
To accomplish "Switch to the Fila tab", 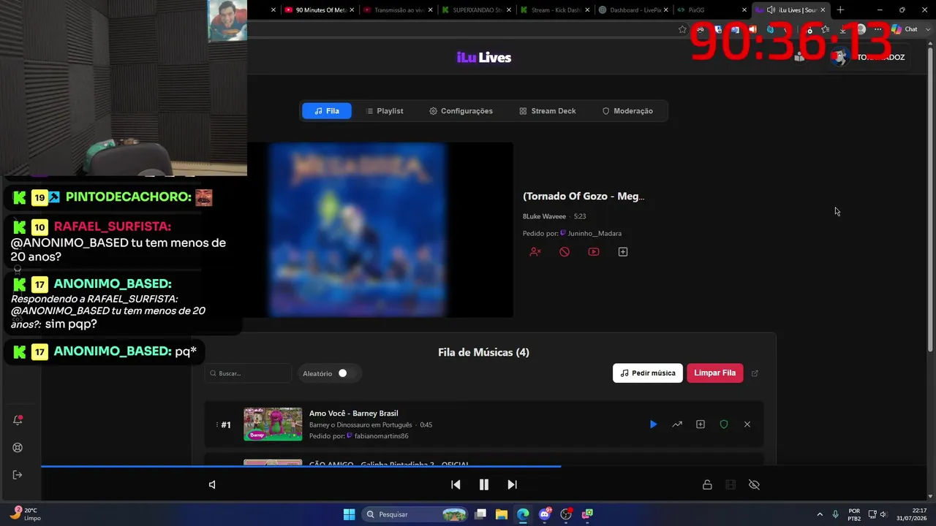I will [x=327, y=111].
